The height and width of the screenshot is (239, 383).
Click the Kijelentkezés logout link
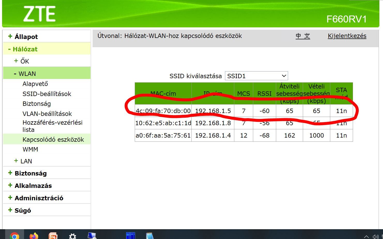pyautogui.click(x=347, y=36)
